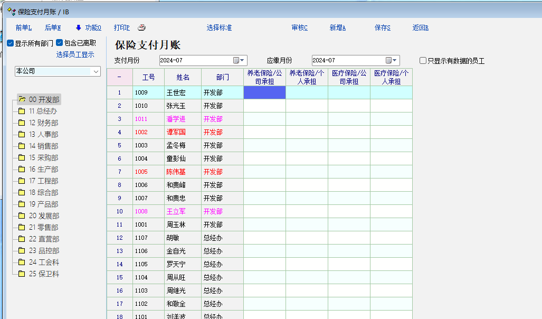This screenshot has height=319, width=542.
Task: Uncheck the 显示所有部门 checkbox
Action: point(11,43)
